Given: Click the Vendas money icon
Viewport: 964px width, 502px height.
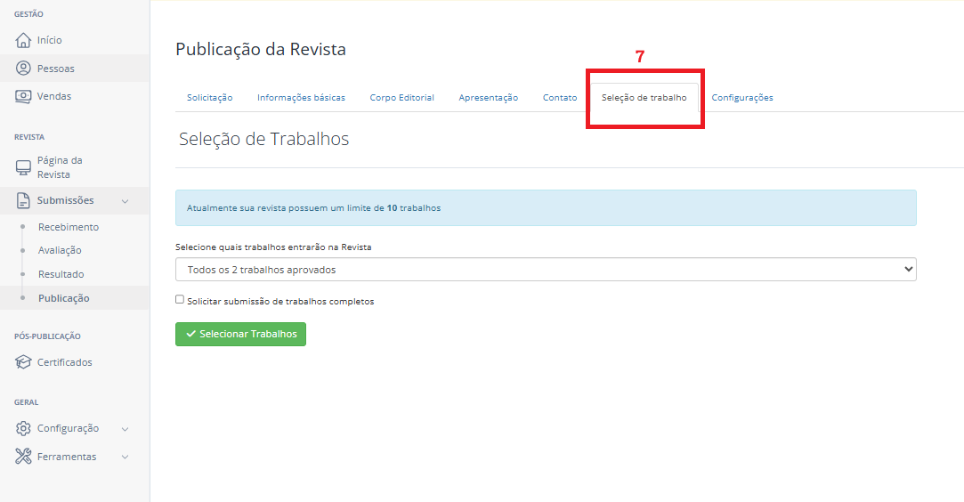Looking at the screenshot, I should click(x=23, y=96).
